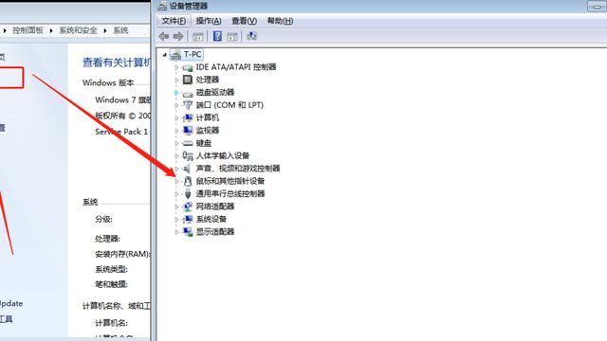The image size is (607, 341).
Task: Expand the 处理器 node
Action: 176,80
